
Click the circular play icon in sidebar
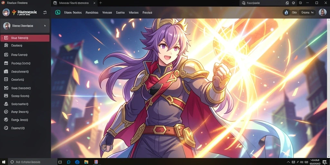(x=6, y=112)
